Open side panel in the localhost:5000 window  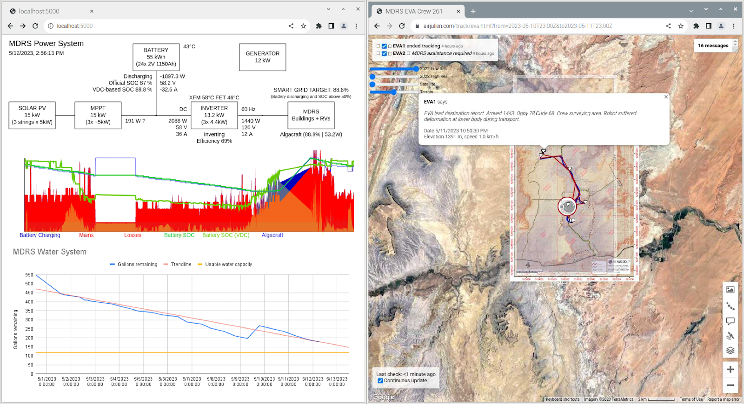click(x=331, y=26)
